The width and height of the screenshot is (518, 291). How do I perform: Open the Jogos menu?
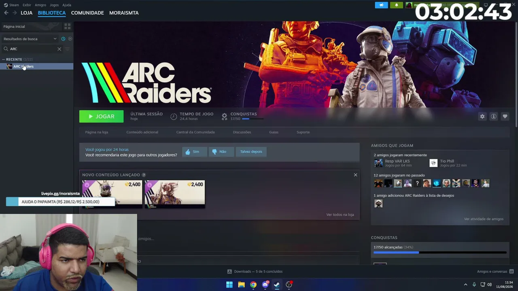click(54, 5)
